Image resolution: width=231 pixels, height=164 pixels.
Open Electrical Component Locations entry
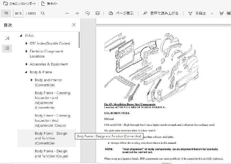(x=46, y=54)
